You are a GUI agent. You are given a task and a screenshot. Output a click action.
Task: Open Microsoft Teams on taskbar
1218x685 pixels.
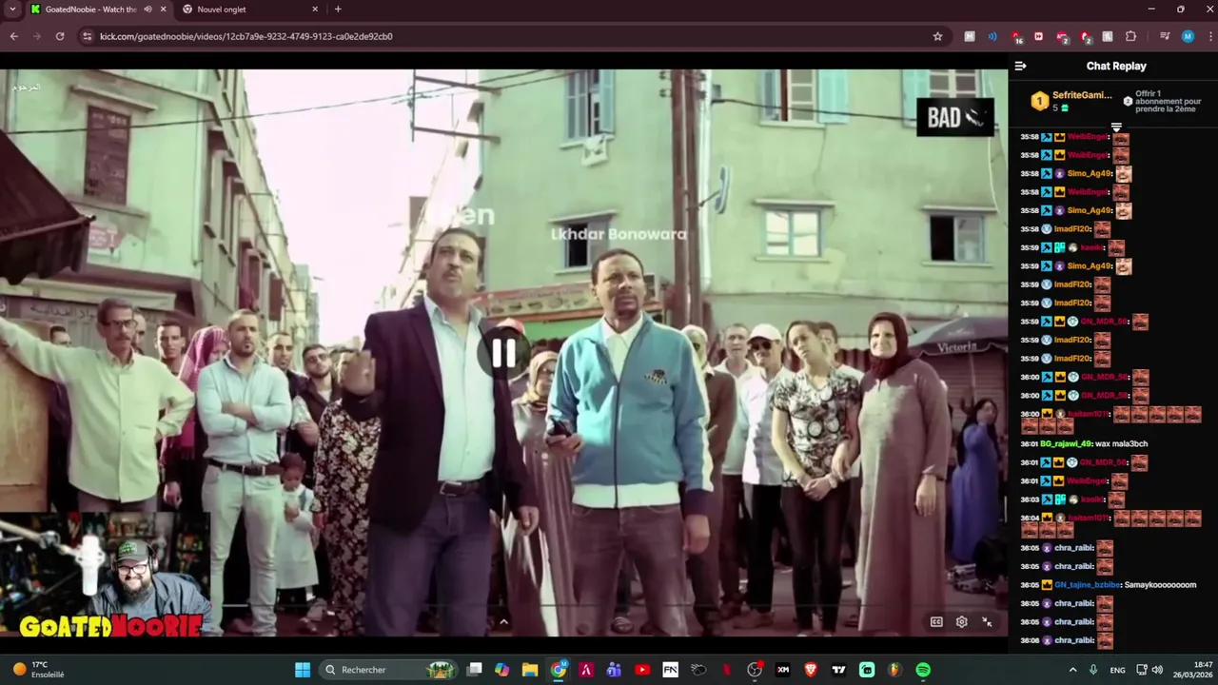614,670
